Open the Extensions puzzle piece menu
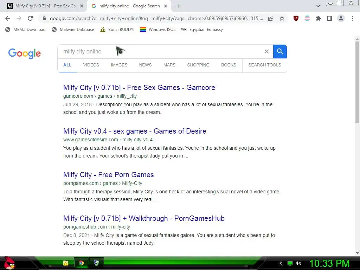The width and height of the screenshot is (360, 270). click(x=319, y=18)
